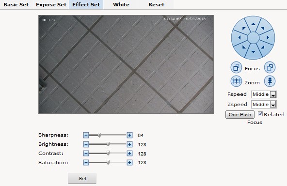Open the Zspeed dropdown
The width and height of the screenshot is (287, 186).
(x=264, y=105)
